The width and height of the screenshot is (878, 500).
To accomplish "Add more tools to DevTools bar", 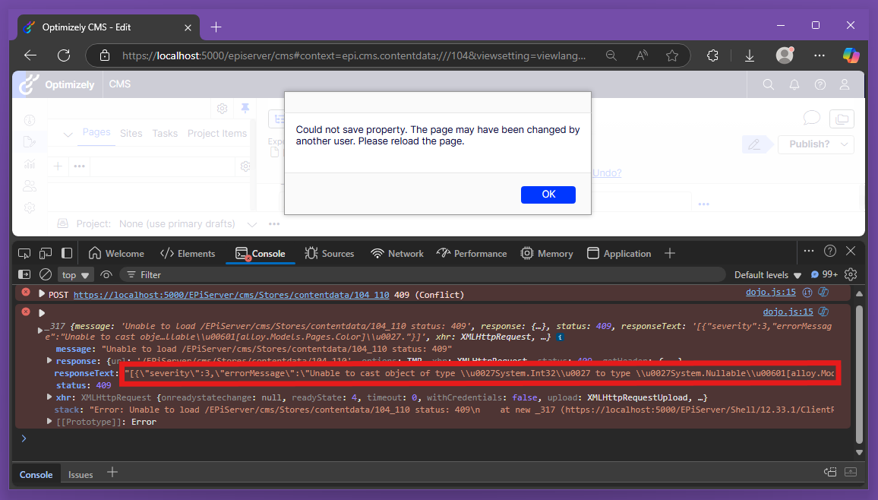I will pos(670,253).
